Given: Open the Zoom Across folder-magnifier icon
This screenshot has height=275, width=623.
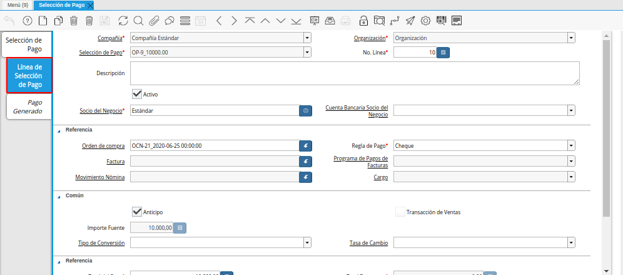Looking at the screenshot, I should pos(380,21).
